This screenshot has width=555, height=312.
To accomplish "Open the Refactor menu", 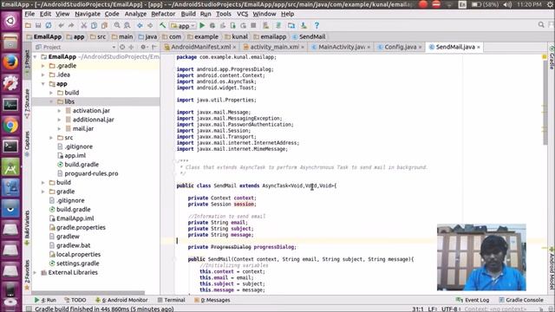I will click(x=163, y=14).
